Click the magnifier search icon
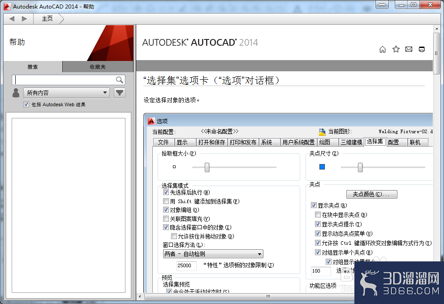444x304 pixels. point(120,80)
